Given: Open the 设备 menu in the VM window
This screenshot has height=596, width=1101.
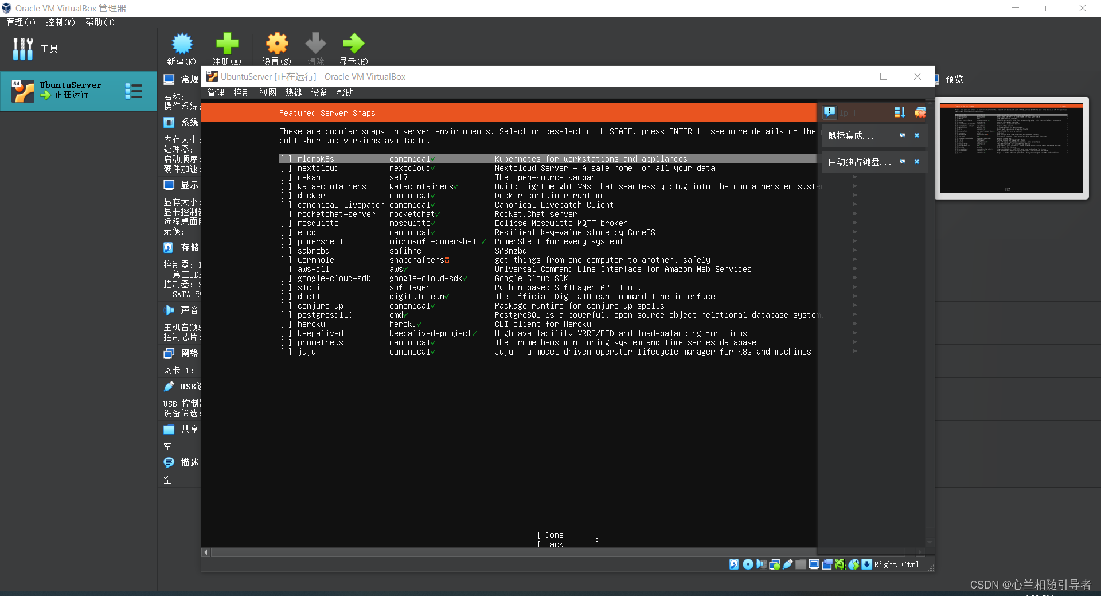Looking at the screenshot, I should tap(319, 92).
